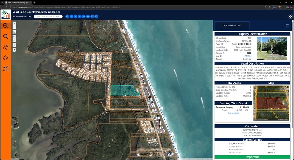Go back in the browser
Viewport: 294px width, 160px height.
tap(2, 7)
